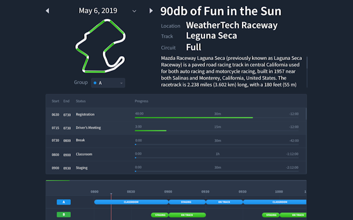This screenshot has height=220, width=353.
Task: Click the 0900 timeline hour label
Action: [x=168, y=191]
